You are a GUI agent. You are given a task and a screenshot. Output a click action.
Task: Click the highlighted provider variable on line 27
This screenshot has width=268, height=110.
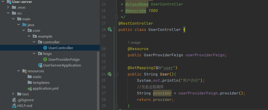point(162,93)
